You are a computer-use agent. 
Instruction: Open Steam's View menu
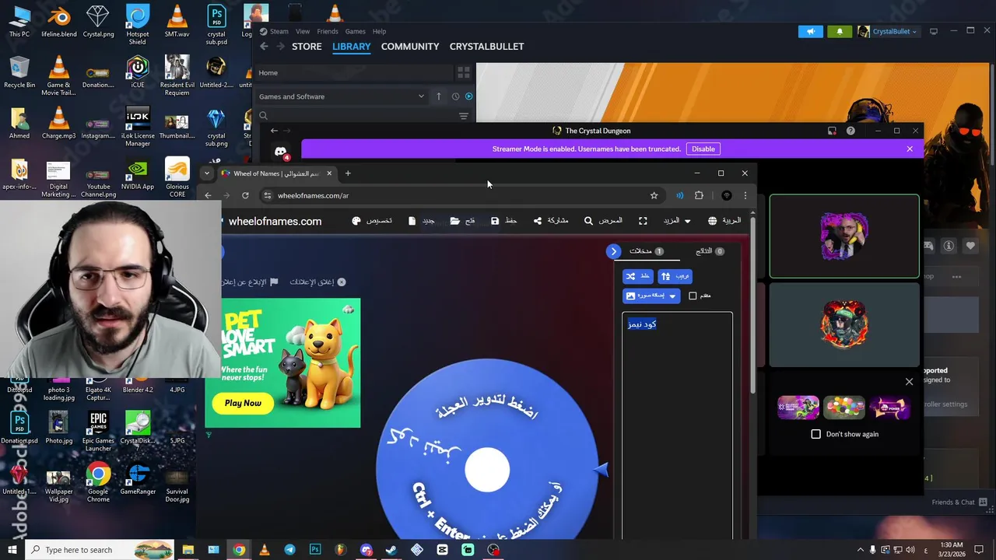click(x=303, y=31)
